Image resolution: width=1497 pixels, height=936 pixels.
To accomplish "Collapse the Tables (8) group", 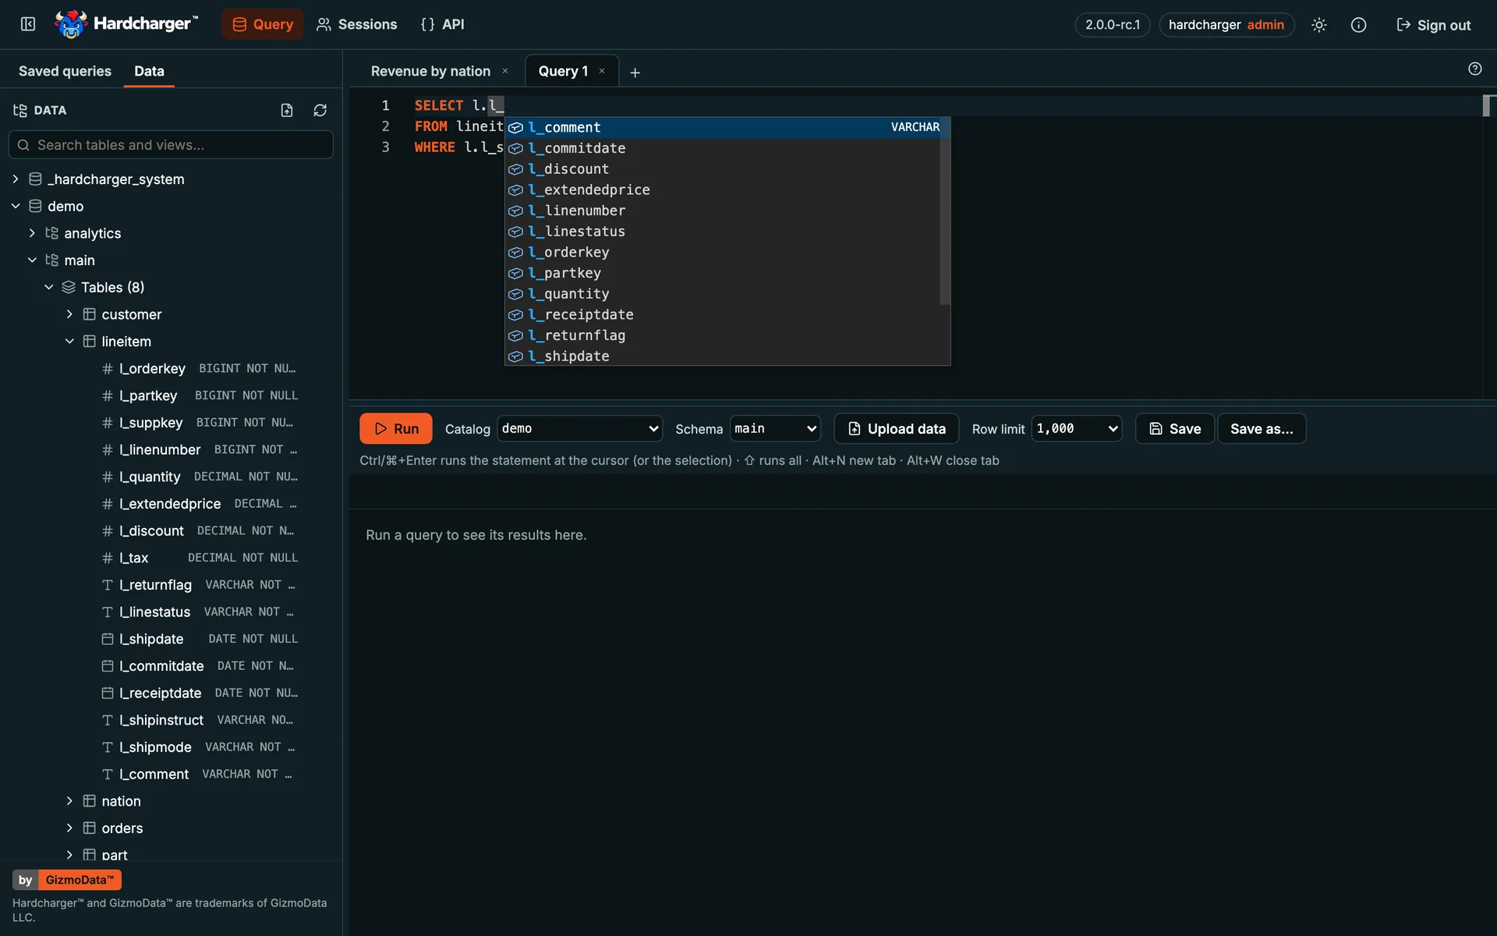I will point(48,287).
